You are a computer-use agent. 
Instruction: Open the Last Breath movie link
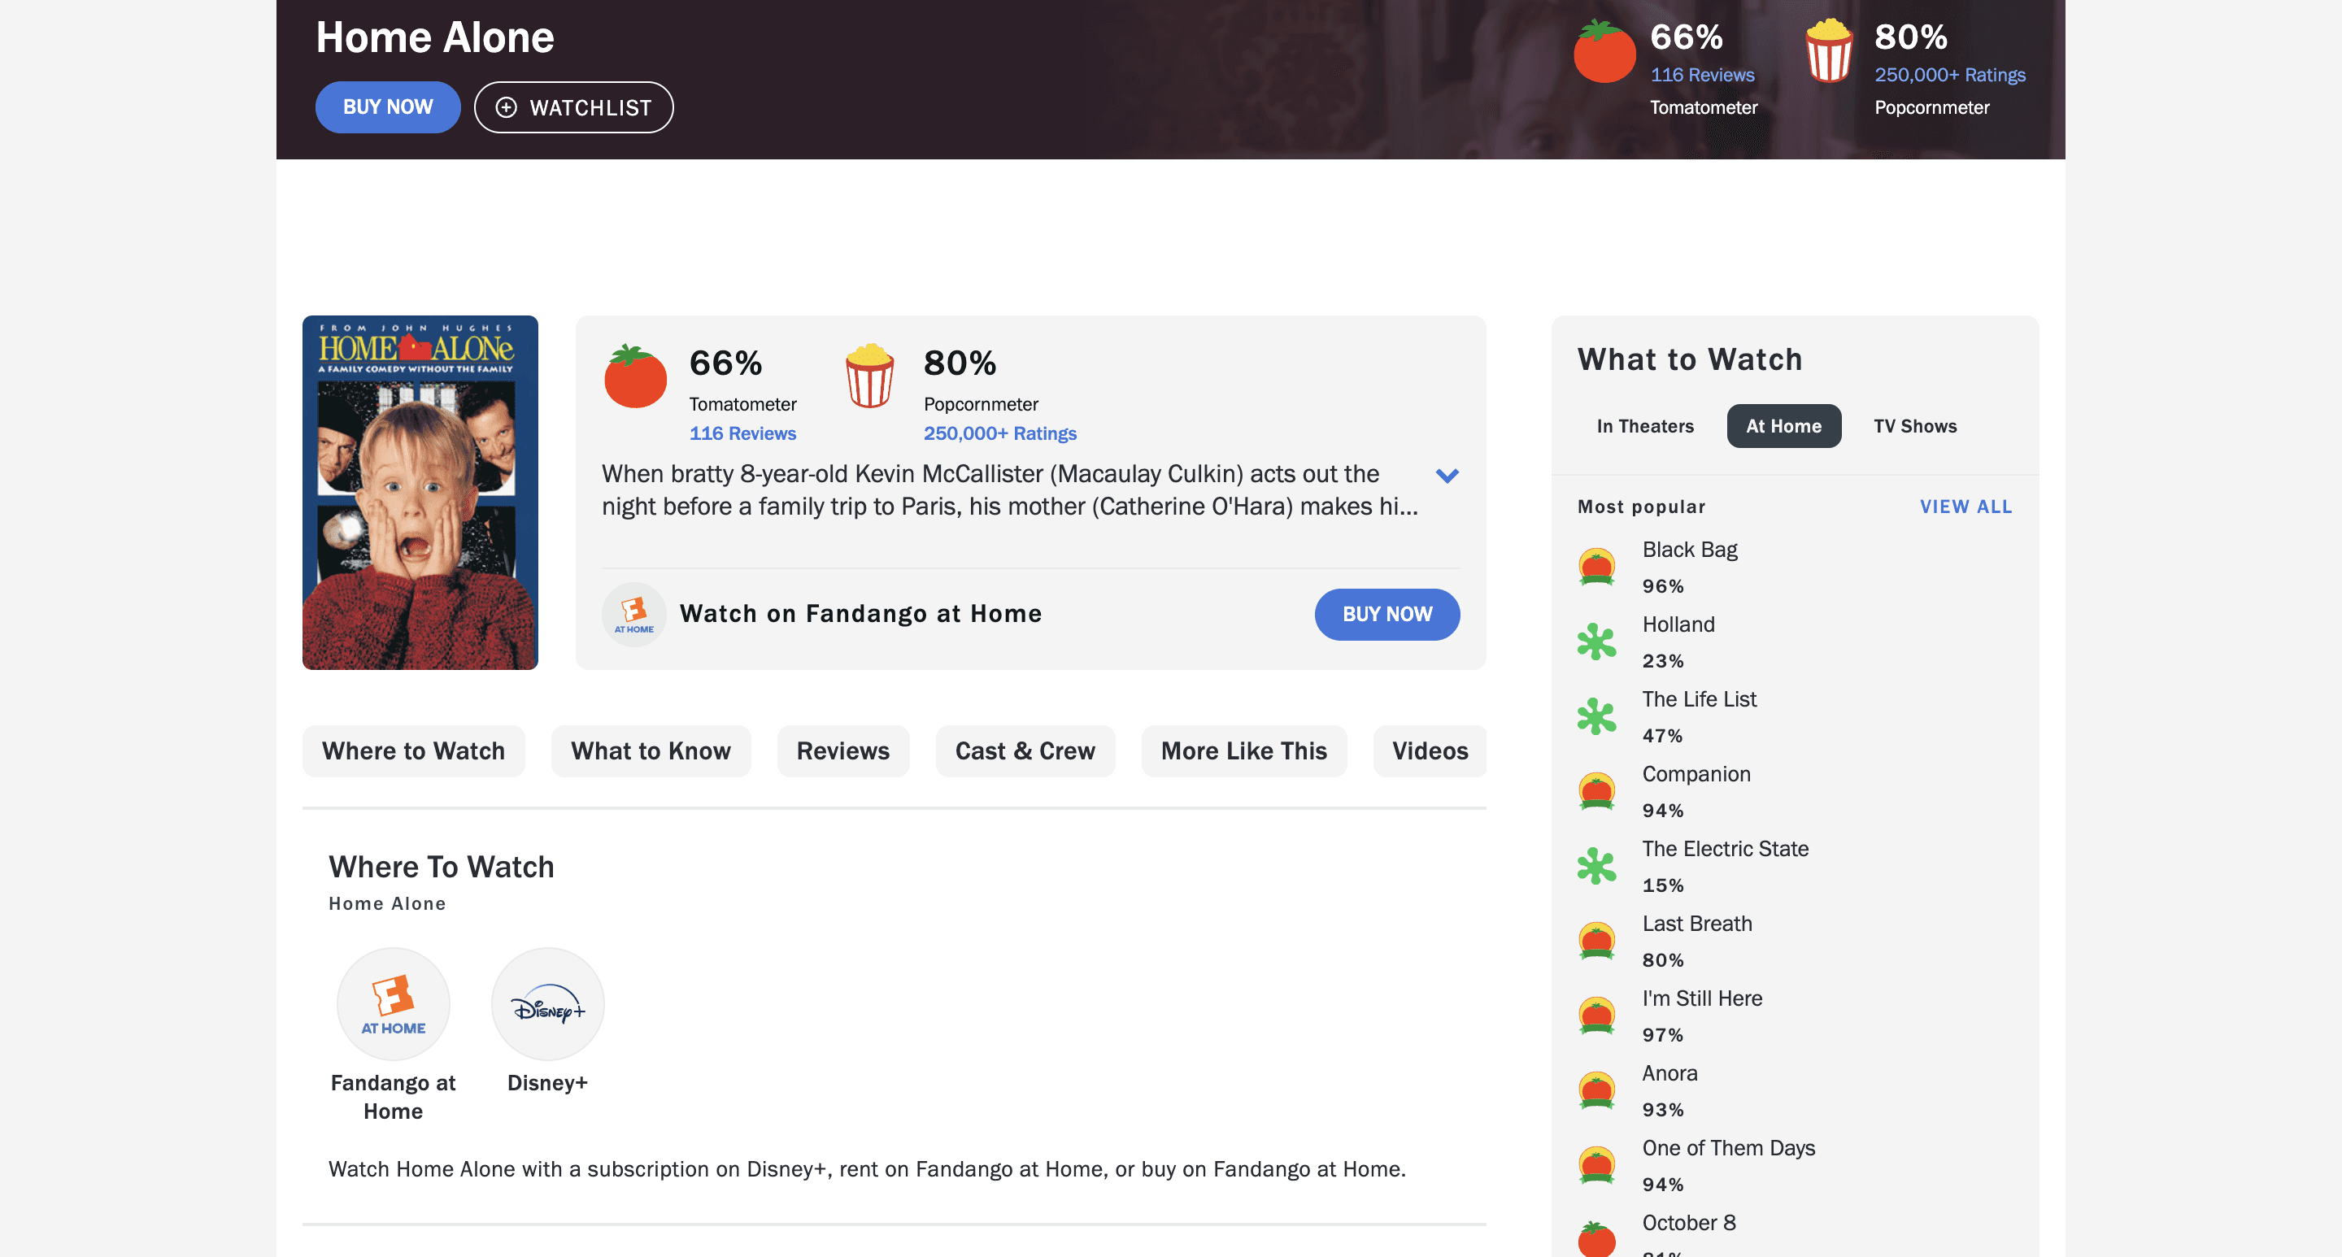(x=1696, y=924)
